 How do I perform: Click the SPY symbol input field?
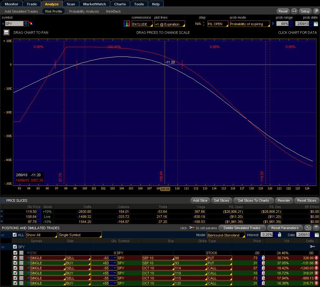point(14,24)
